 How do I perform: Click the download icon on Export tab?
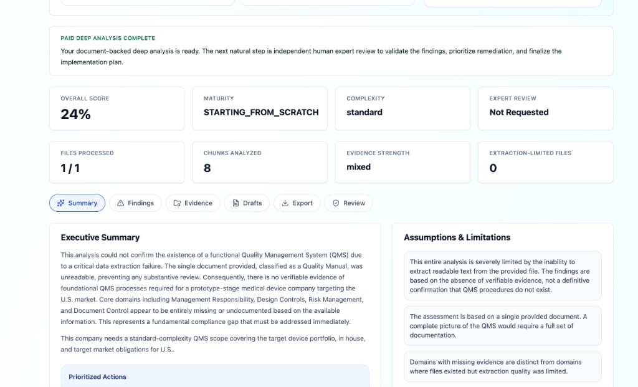(285, 203)
